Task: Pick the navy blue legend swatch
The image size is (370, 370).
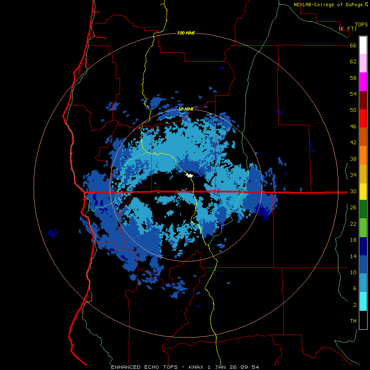Action: tap(363, 246)
